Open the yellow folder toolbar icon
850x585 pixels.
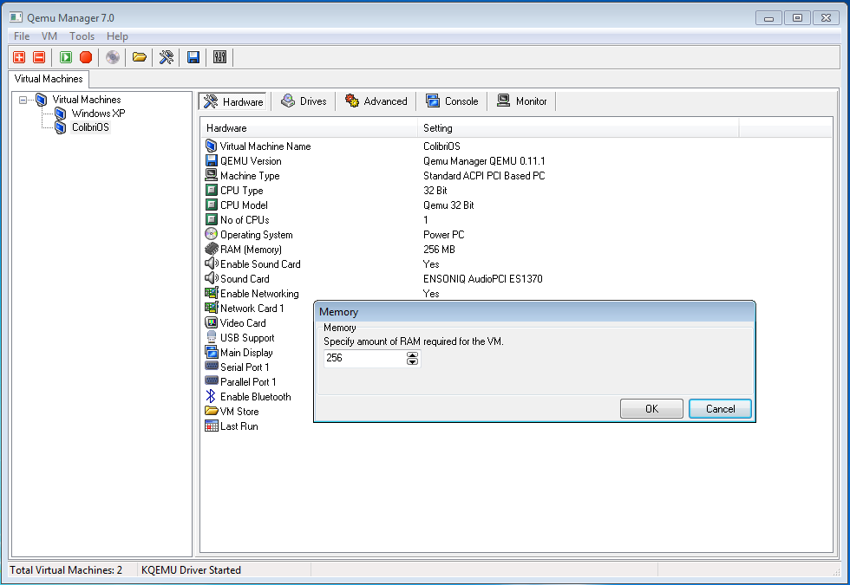pos(140,57)
